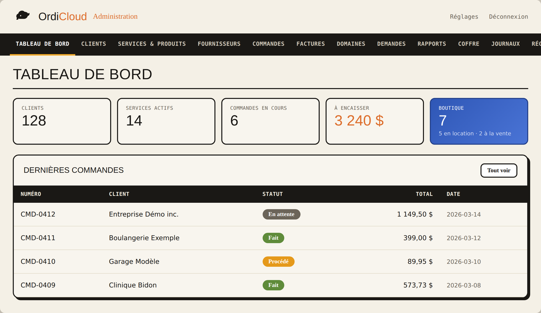Select order CMD-0410
The height and width of the screenshot is (313, 541).
point(38,262)
